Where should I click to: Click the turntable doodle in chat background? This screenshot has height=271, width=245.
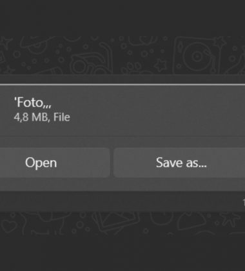tap(196, 56)
